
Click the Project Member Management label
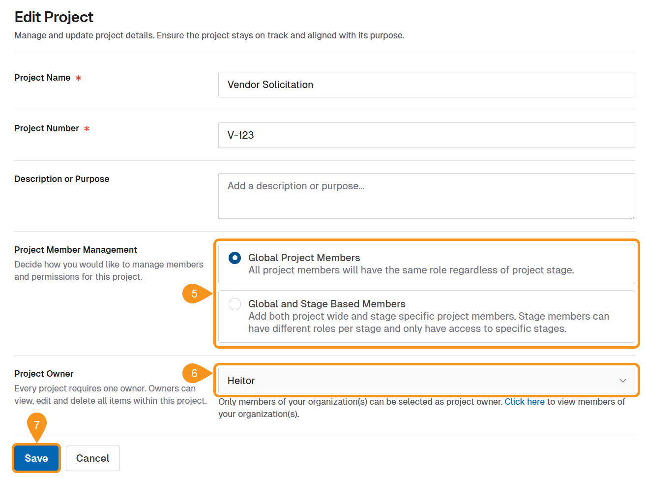tap(76, 250)
